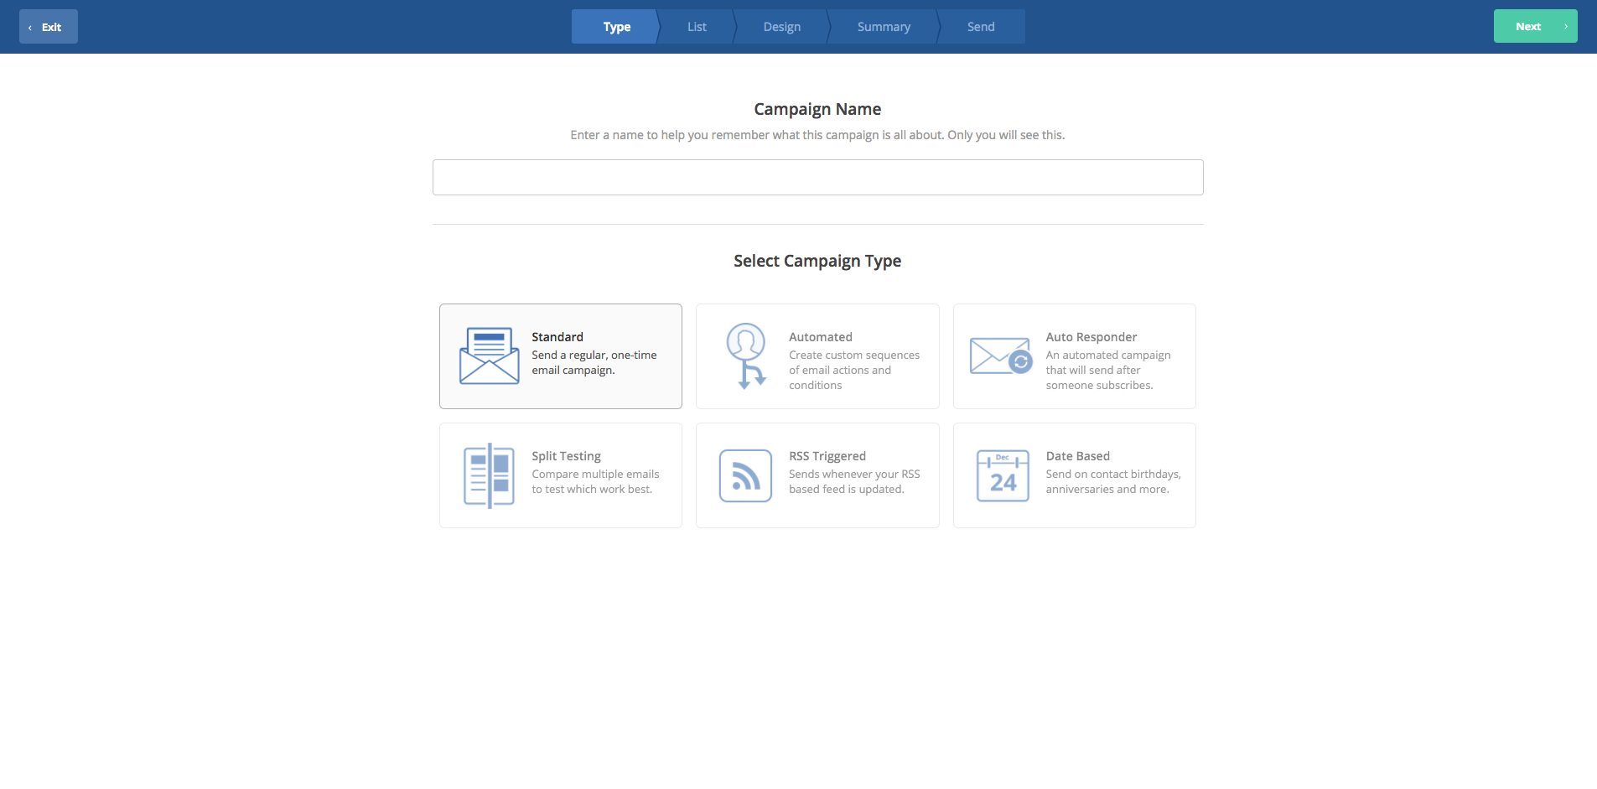The image size is (1597, 789).
Task: Click the left chevron on Exit button
Action: tap(30, 28)
